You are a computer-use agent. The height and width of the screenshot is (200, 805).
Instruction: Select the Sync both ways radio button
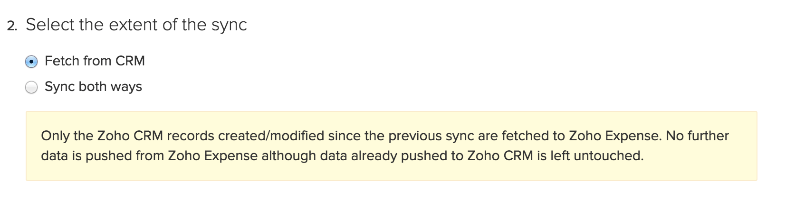click(x=31, y=88)
